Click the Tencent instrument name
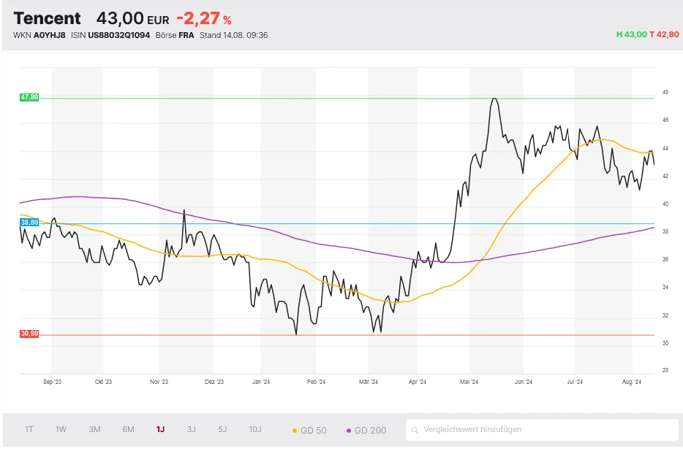The image size is (683, 454). point(46,18)
